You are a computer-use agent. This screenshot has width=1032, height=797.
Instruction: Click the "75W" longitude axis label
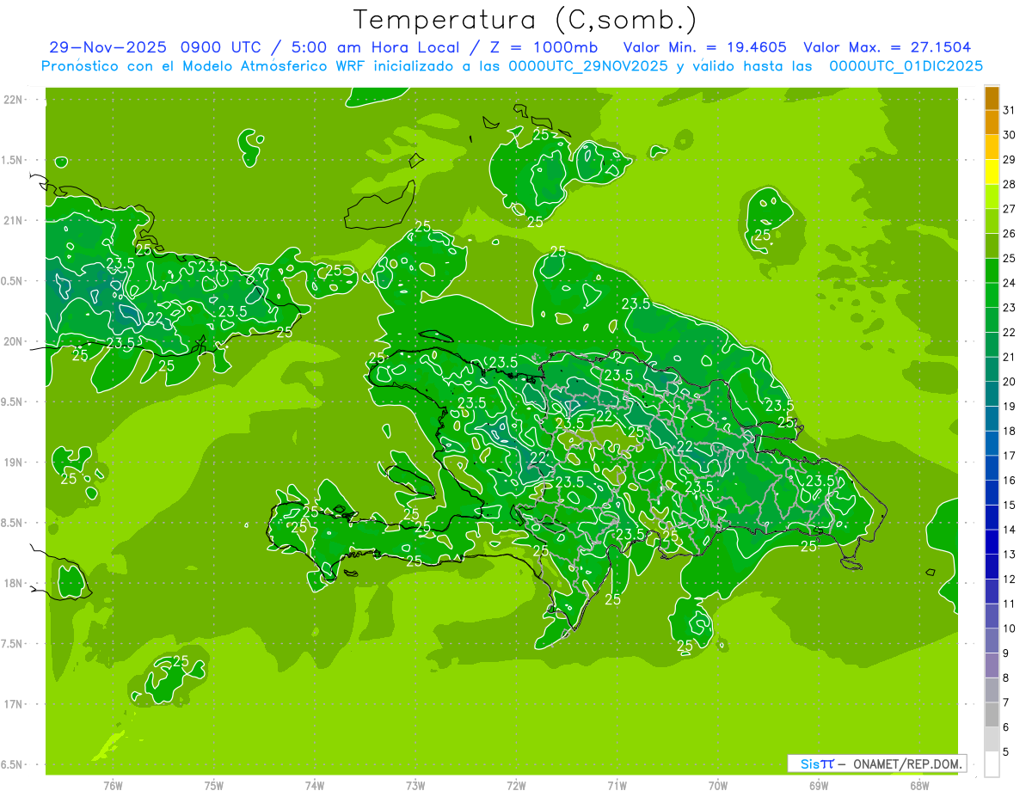tap(214, 786)
